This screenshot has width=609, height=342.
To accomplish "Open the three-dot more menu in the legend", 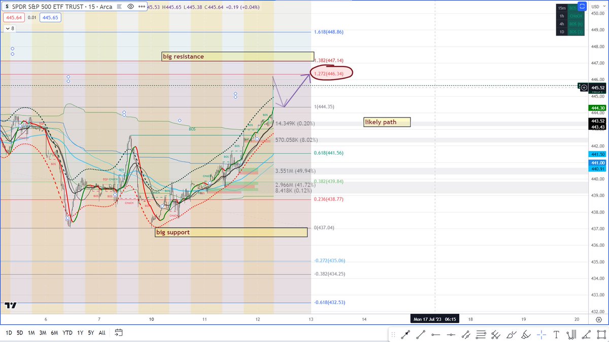I will tap(143, 7).
